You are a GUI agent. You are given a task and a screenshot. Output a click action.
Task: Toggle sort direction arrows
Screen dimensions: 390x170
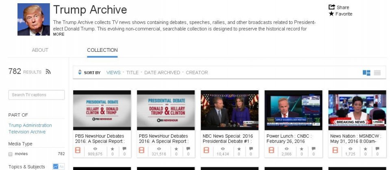[x=80, y=72]
